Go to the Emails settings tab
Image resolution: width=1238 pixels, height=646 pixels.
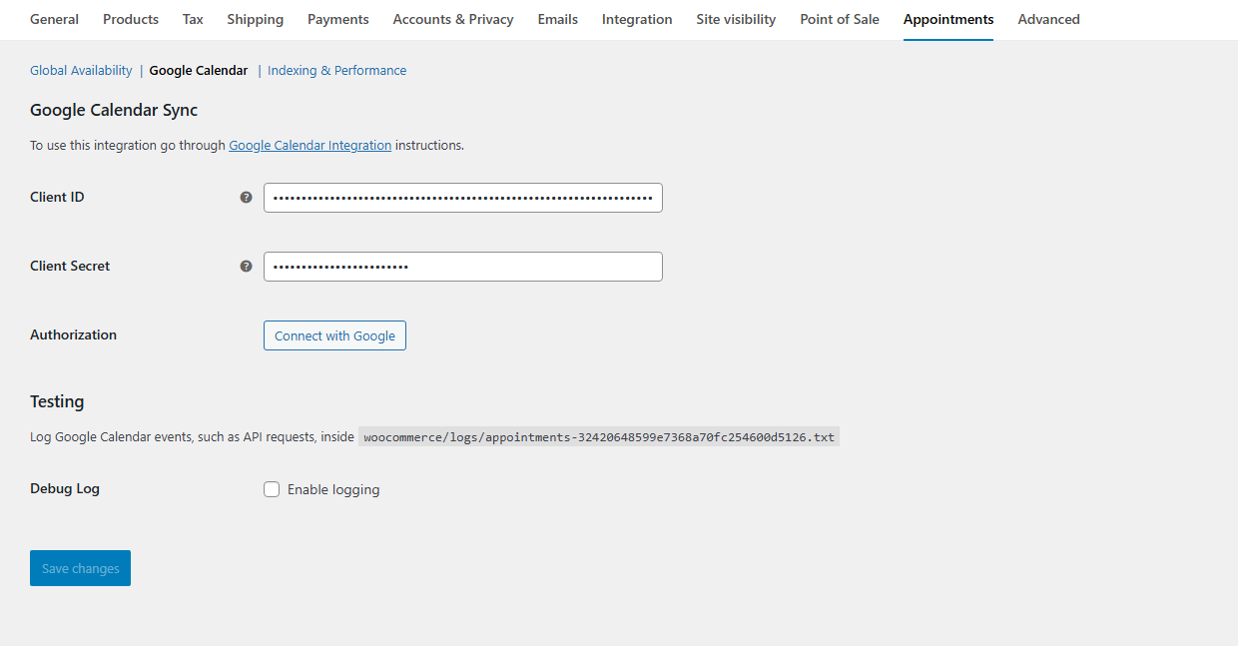tap(557, 19)
